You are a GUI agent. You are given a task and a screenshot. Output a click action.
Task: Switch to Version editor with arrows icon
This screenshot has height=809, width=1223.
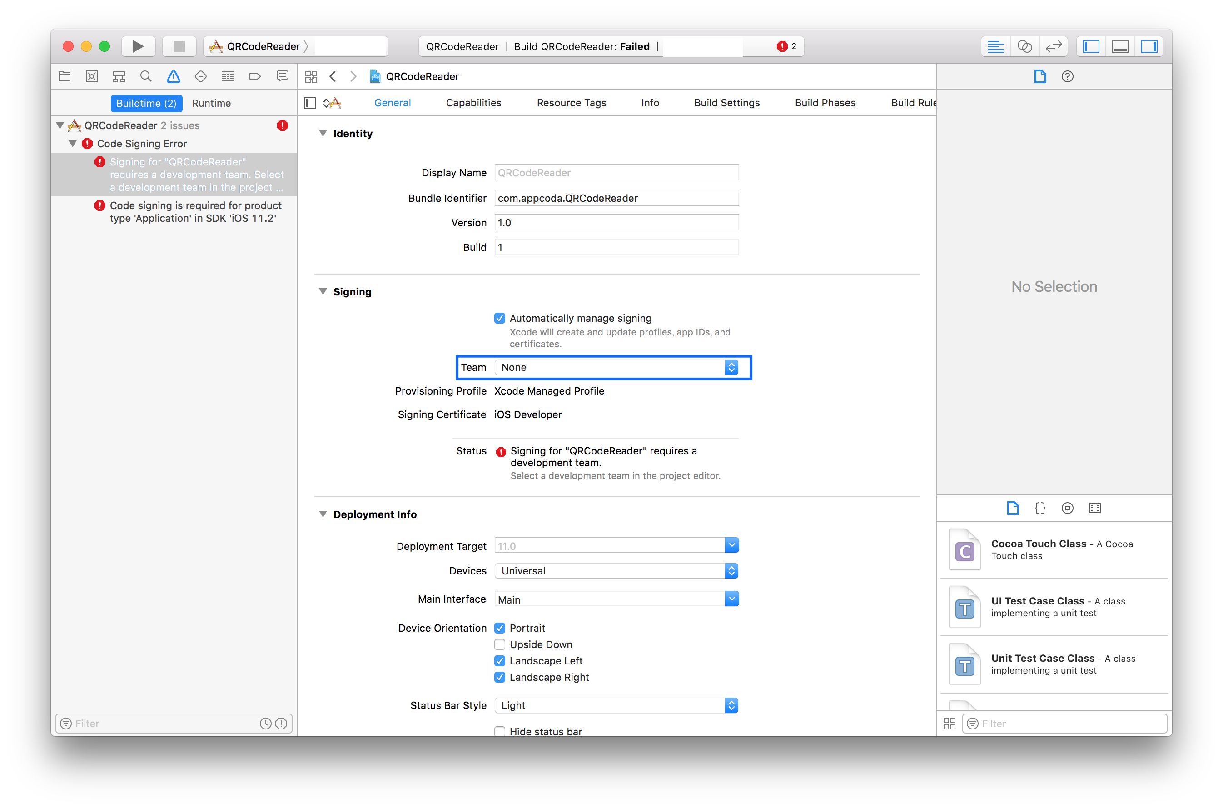[1054, 46]
